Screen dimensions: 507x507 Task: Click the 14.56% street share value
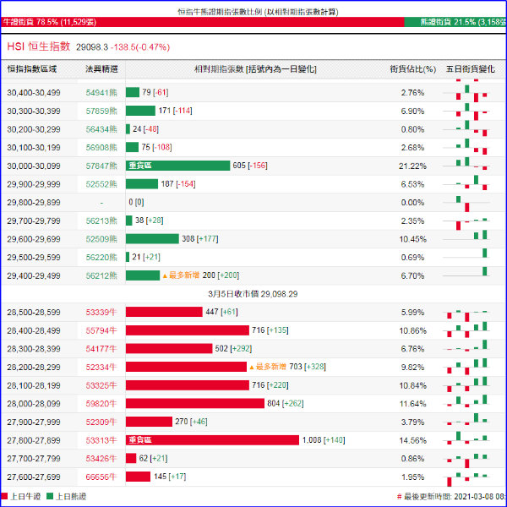[x=412, y=440]
